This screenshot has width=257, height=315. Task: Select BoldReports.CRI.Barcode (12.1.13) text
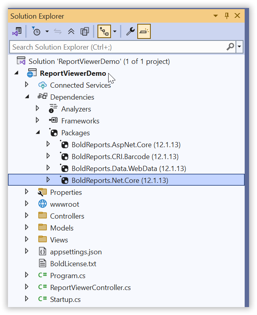[125, 156]
